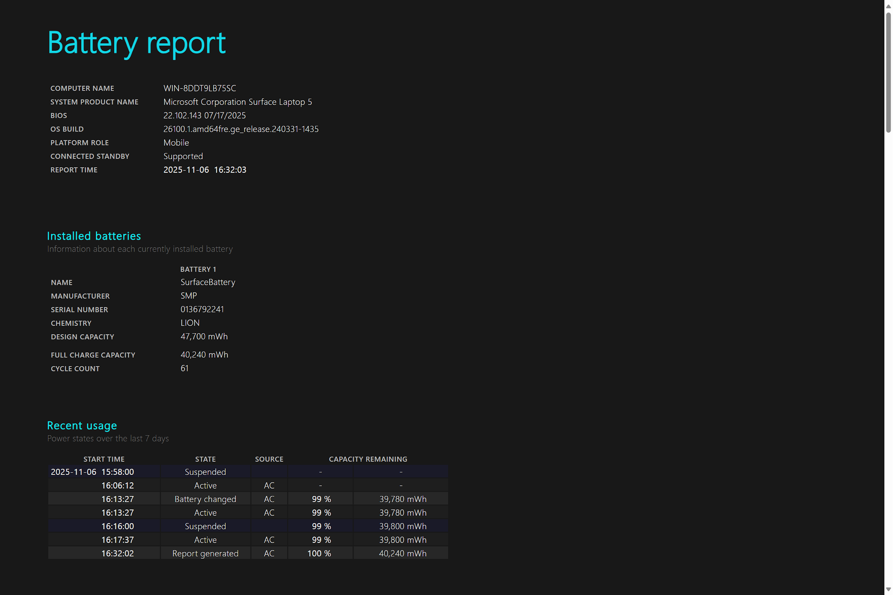893x595 pixels.
Task: Click the design capacity 47,700 mWh
Action: point(204,336)
